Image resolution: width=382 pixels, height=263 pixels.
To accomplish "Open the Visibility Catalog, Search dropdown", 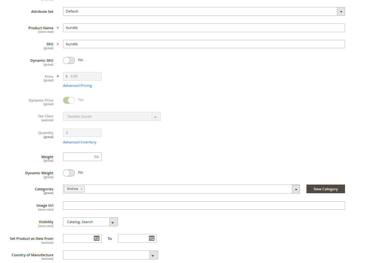I will [x=90, y=222].
